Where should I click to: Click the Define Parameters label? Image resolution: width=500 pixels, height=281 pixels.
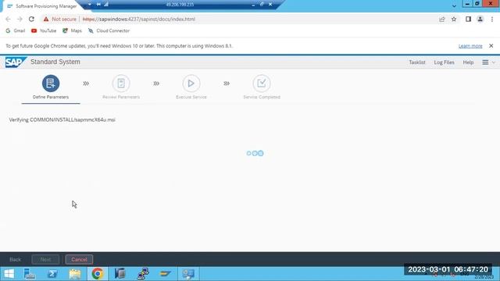coord(51,97)
